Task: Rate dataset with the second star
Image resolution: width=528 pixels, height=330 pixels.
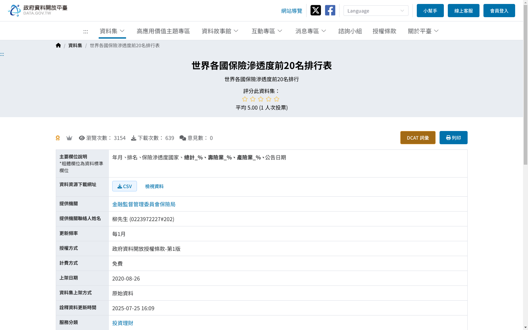Action: [x=253, y=99]
